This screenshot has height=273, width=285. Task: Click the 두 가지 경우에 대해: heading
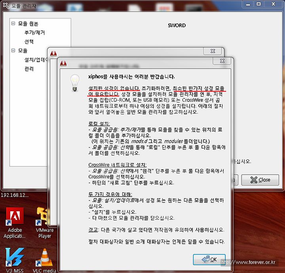click(110, 194)
